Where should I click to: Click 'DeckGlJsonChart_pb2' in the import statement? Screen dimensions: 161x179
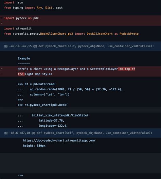(56, 34)
